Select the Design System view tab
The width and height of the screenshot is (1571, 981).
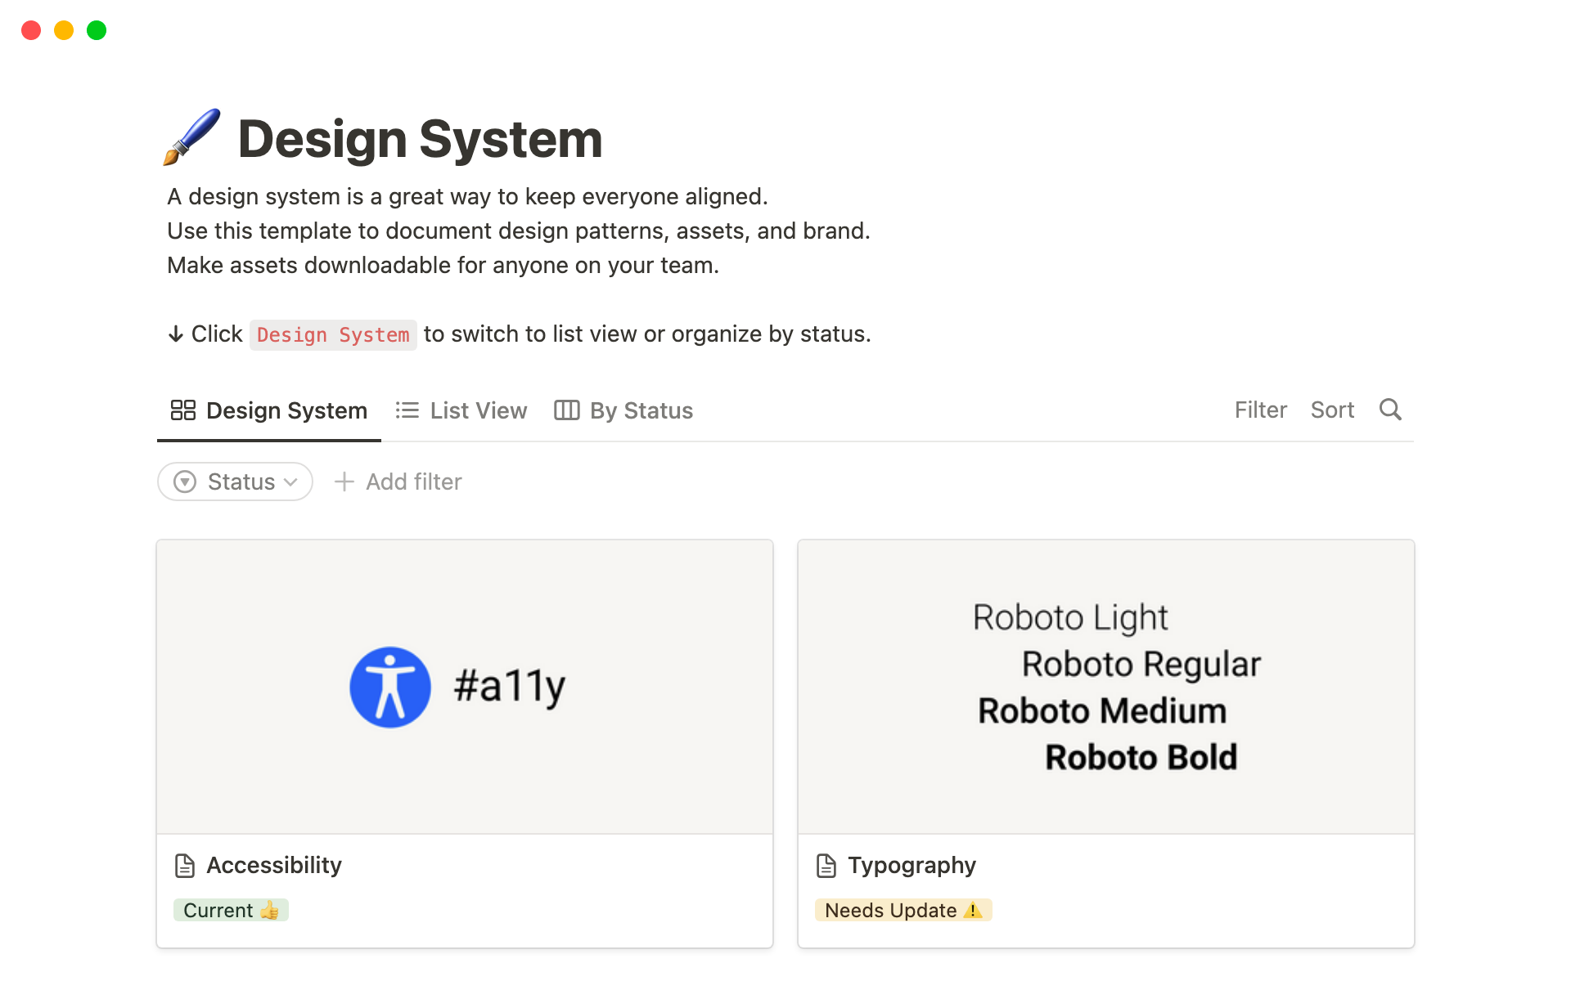coord(286,410)
